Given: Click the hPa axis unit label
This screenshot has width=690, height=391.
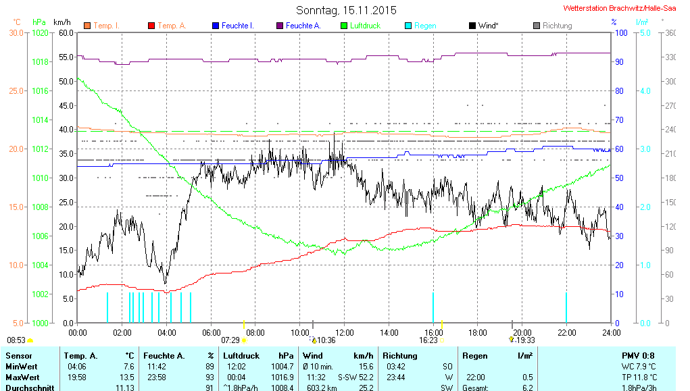Looking at the screenshot, I should (39, 22).
